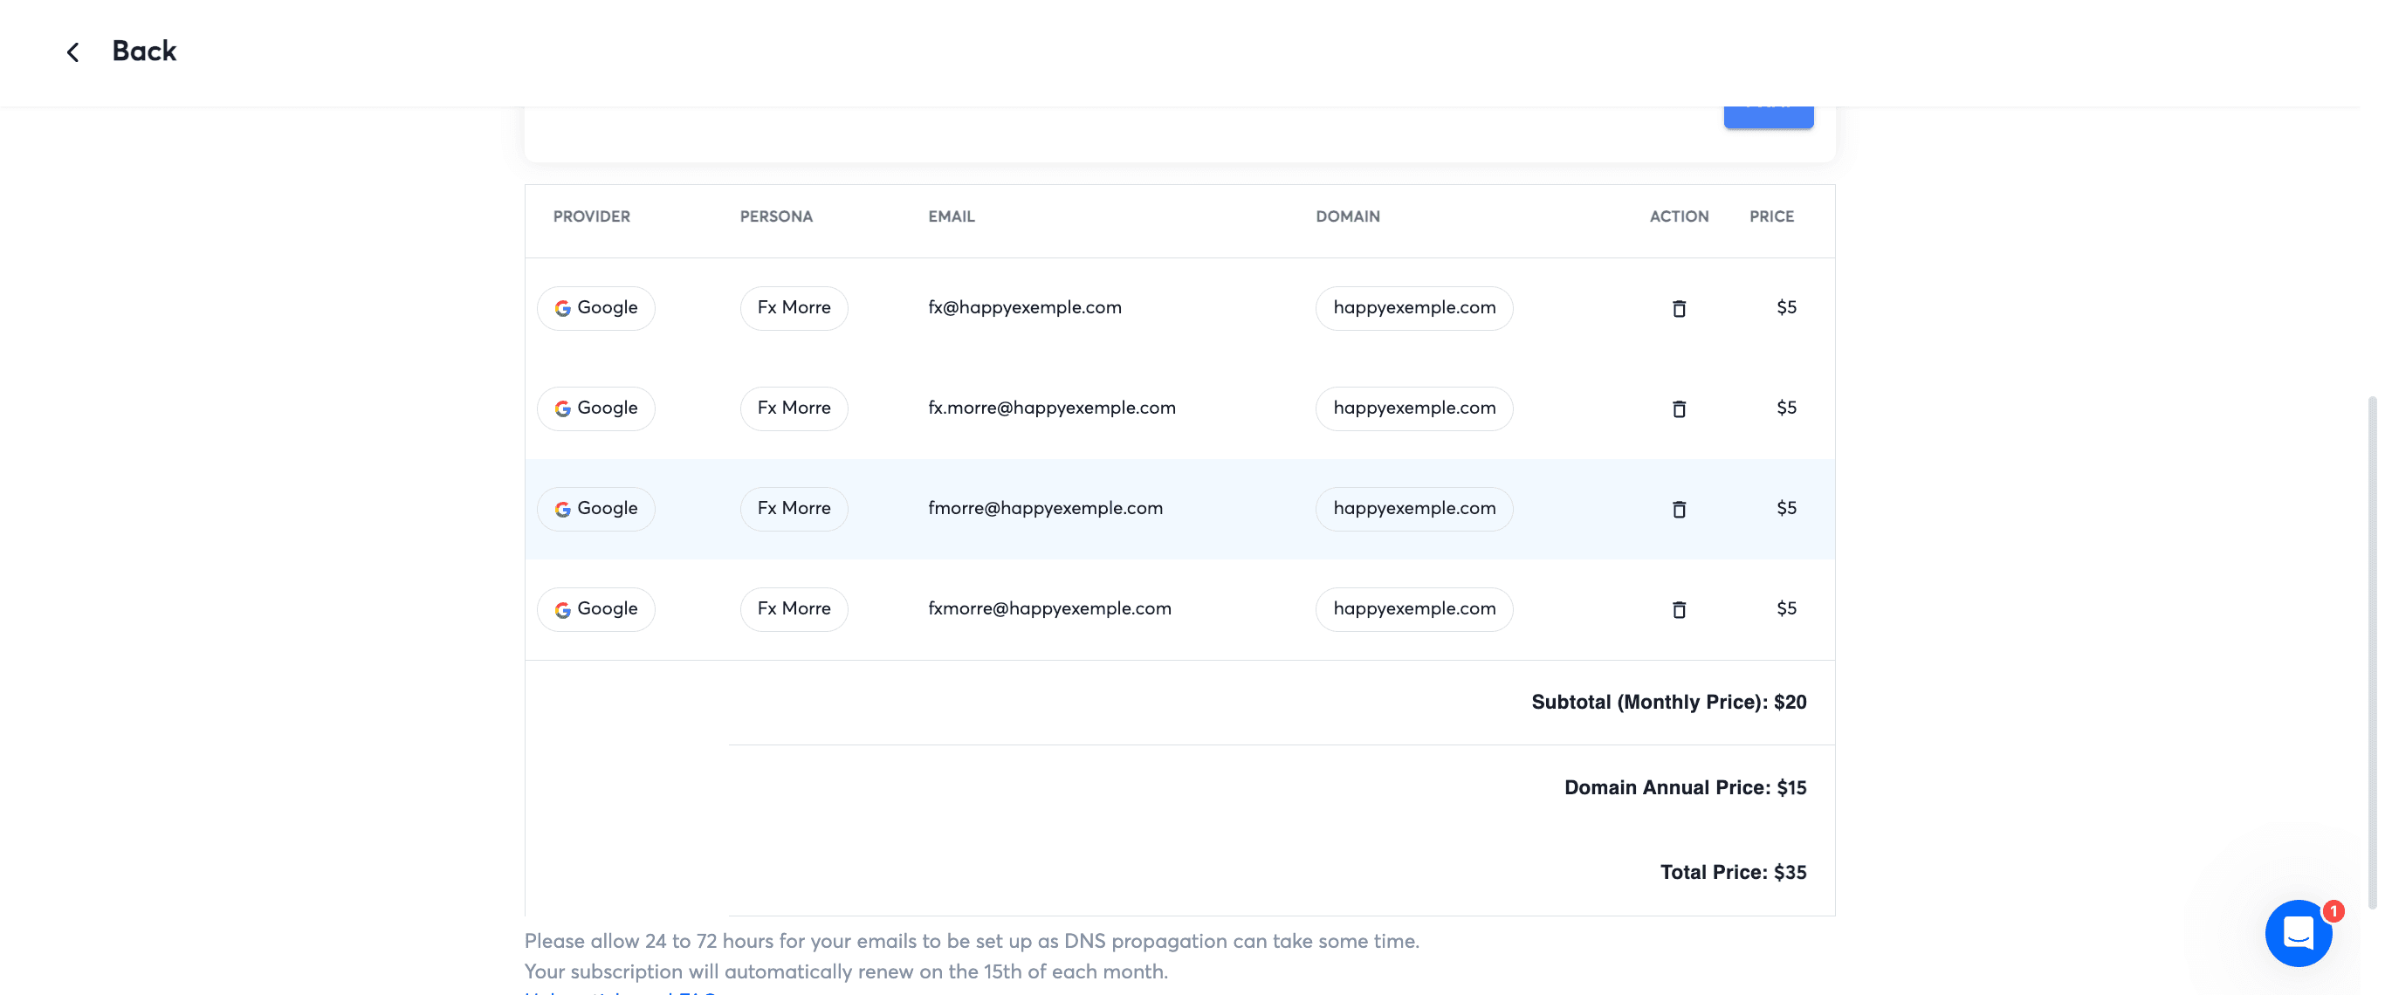Click Google provider chip for fxmorre@happyexemple.com

[x=595, y=609]
